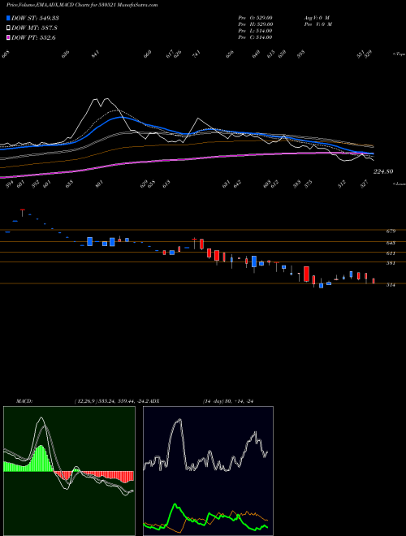This screenshot has width=406, height=536.
Task: Click the 'Avg V: 0 M' volume text
Action: click(x=317, y=18)
